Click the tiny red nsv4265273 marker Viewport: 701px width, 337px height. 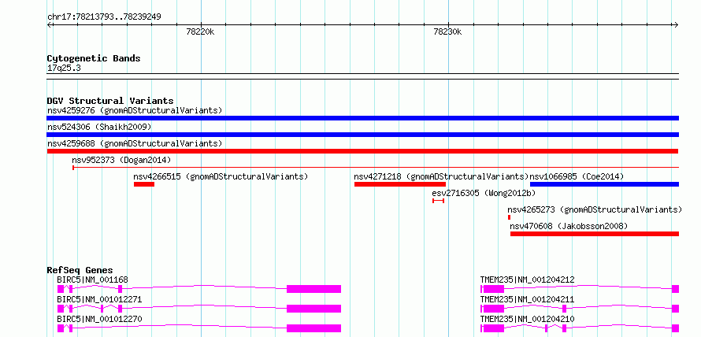point(509,217)
